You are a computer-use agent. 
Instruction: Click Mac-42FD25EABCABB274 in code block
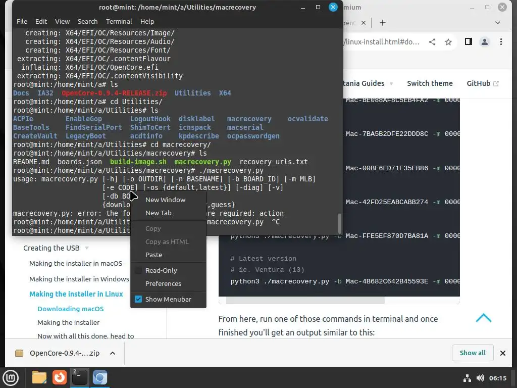[x=387, y=202]
